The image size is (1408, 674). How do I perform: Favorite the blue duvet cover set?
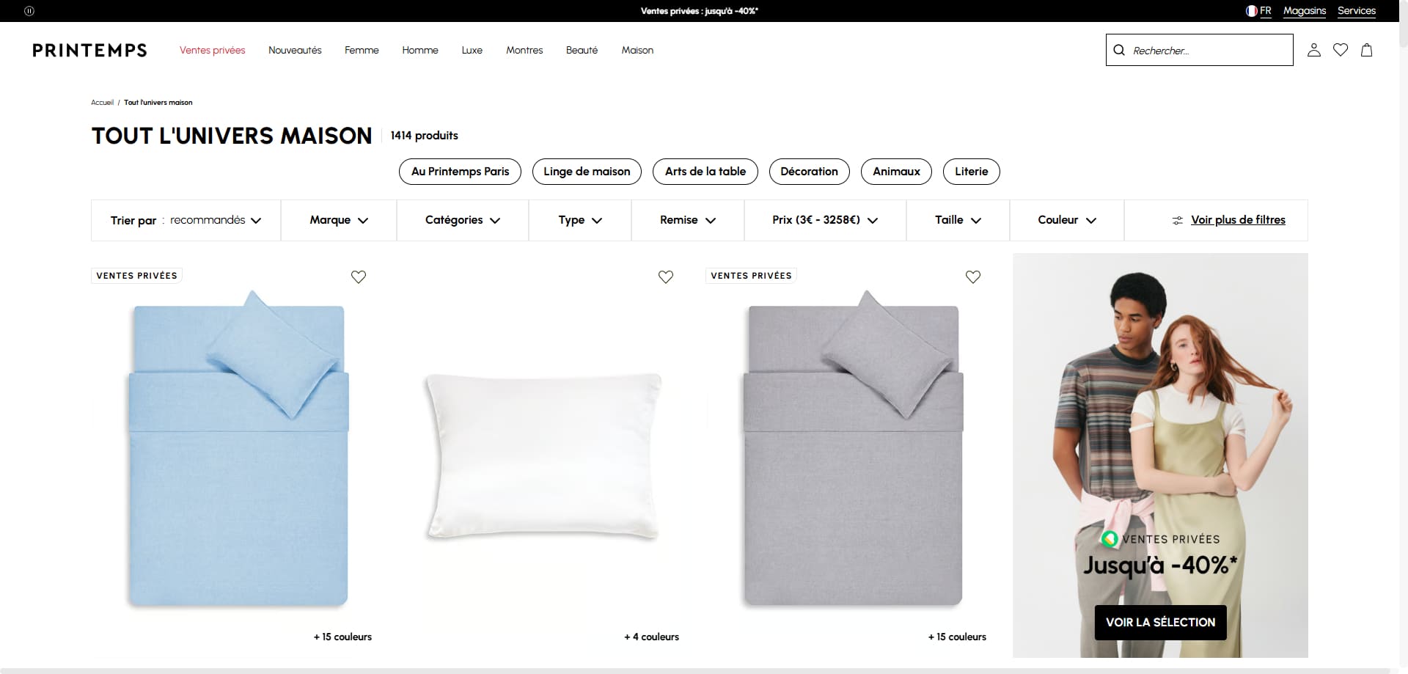[358, 276]
